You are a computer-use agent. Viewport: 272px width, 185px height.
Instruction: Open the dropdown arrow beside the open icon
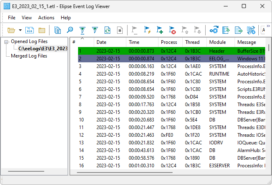click(x=20, y=30)
